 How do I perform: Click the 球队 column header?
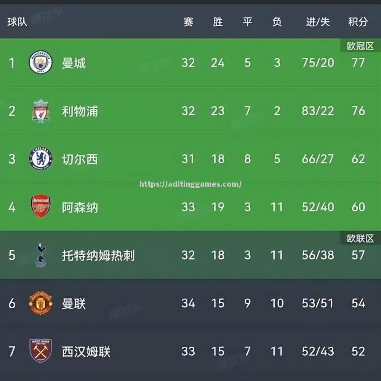coord(17,22)
